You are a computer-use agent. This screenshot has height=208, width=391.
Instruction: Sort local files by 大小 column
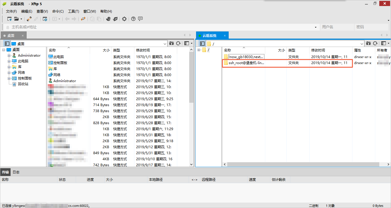point(100,50)
